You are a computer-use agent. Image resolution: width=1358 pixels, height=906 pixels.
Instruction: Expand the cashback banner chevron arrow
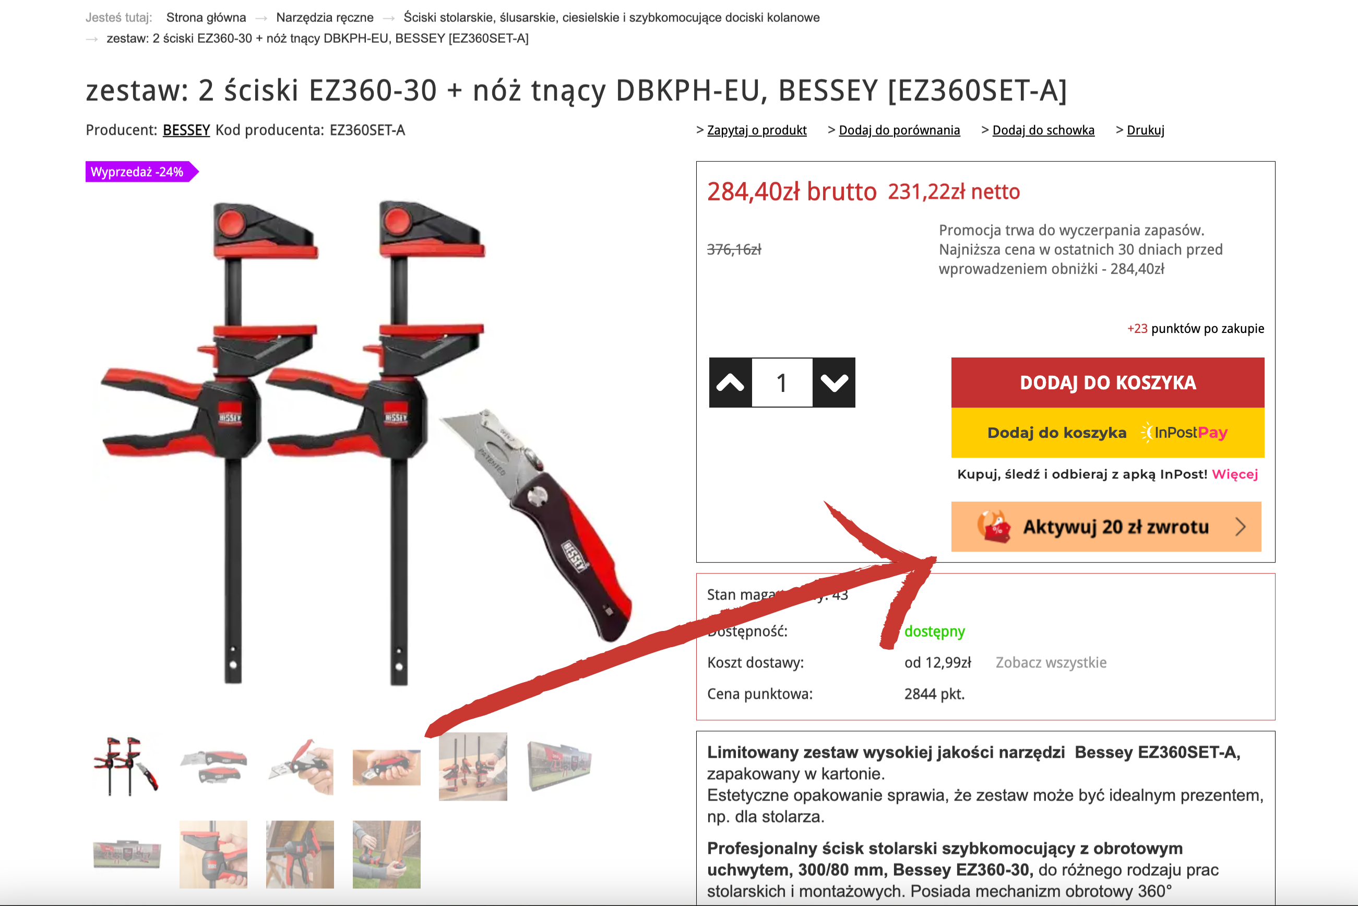pos(1240,527)
